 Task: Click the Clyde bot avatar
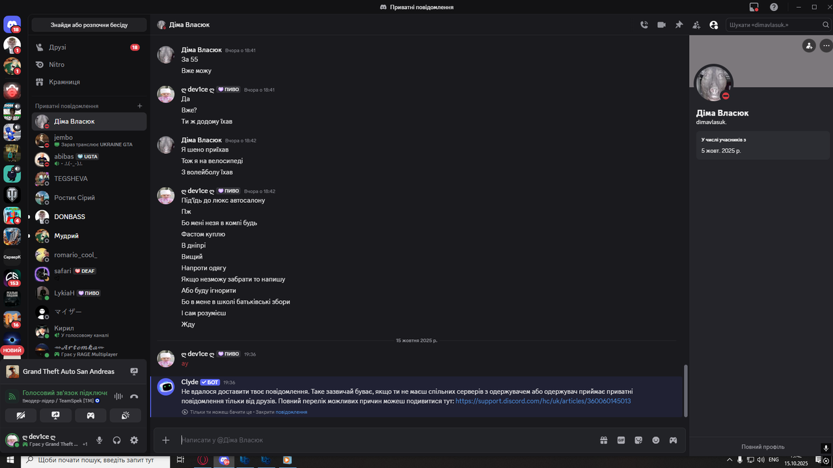pos(166,387)
